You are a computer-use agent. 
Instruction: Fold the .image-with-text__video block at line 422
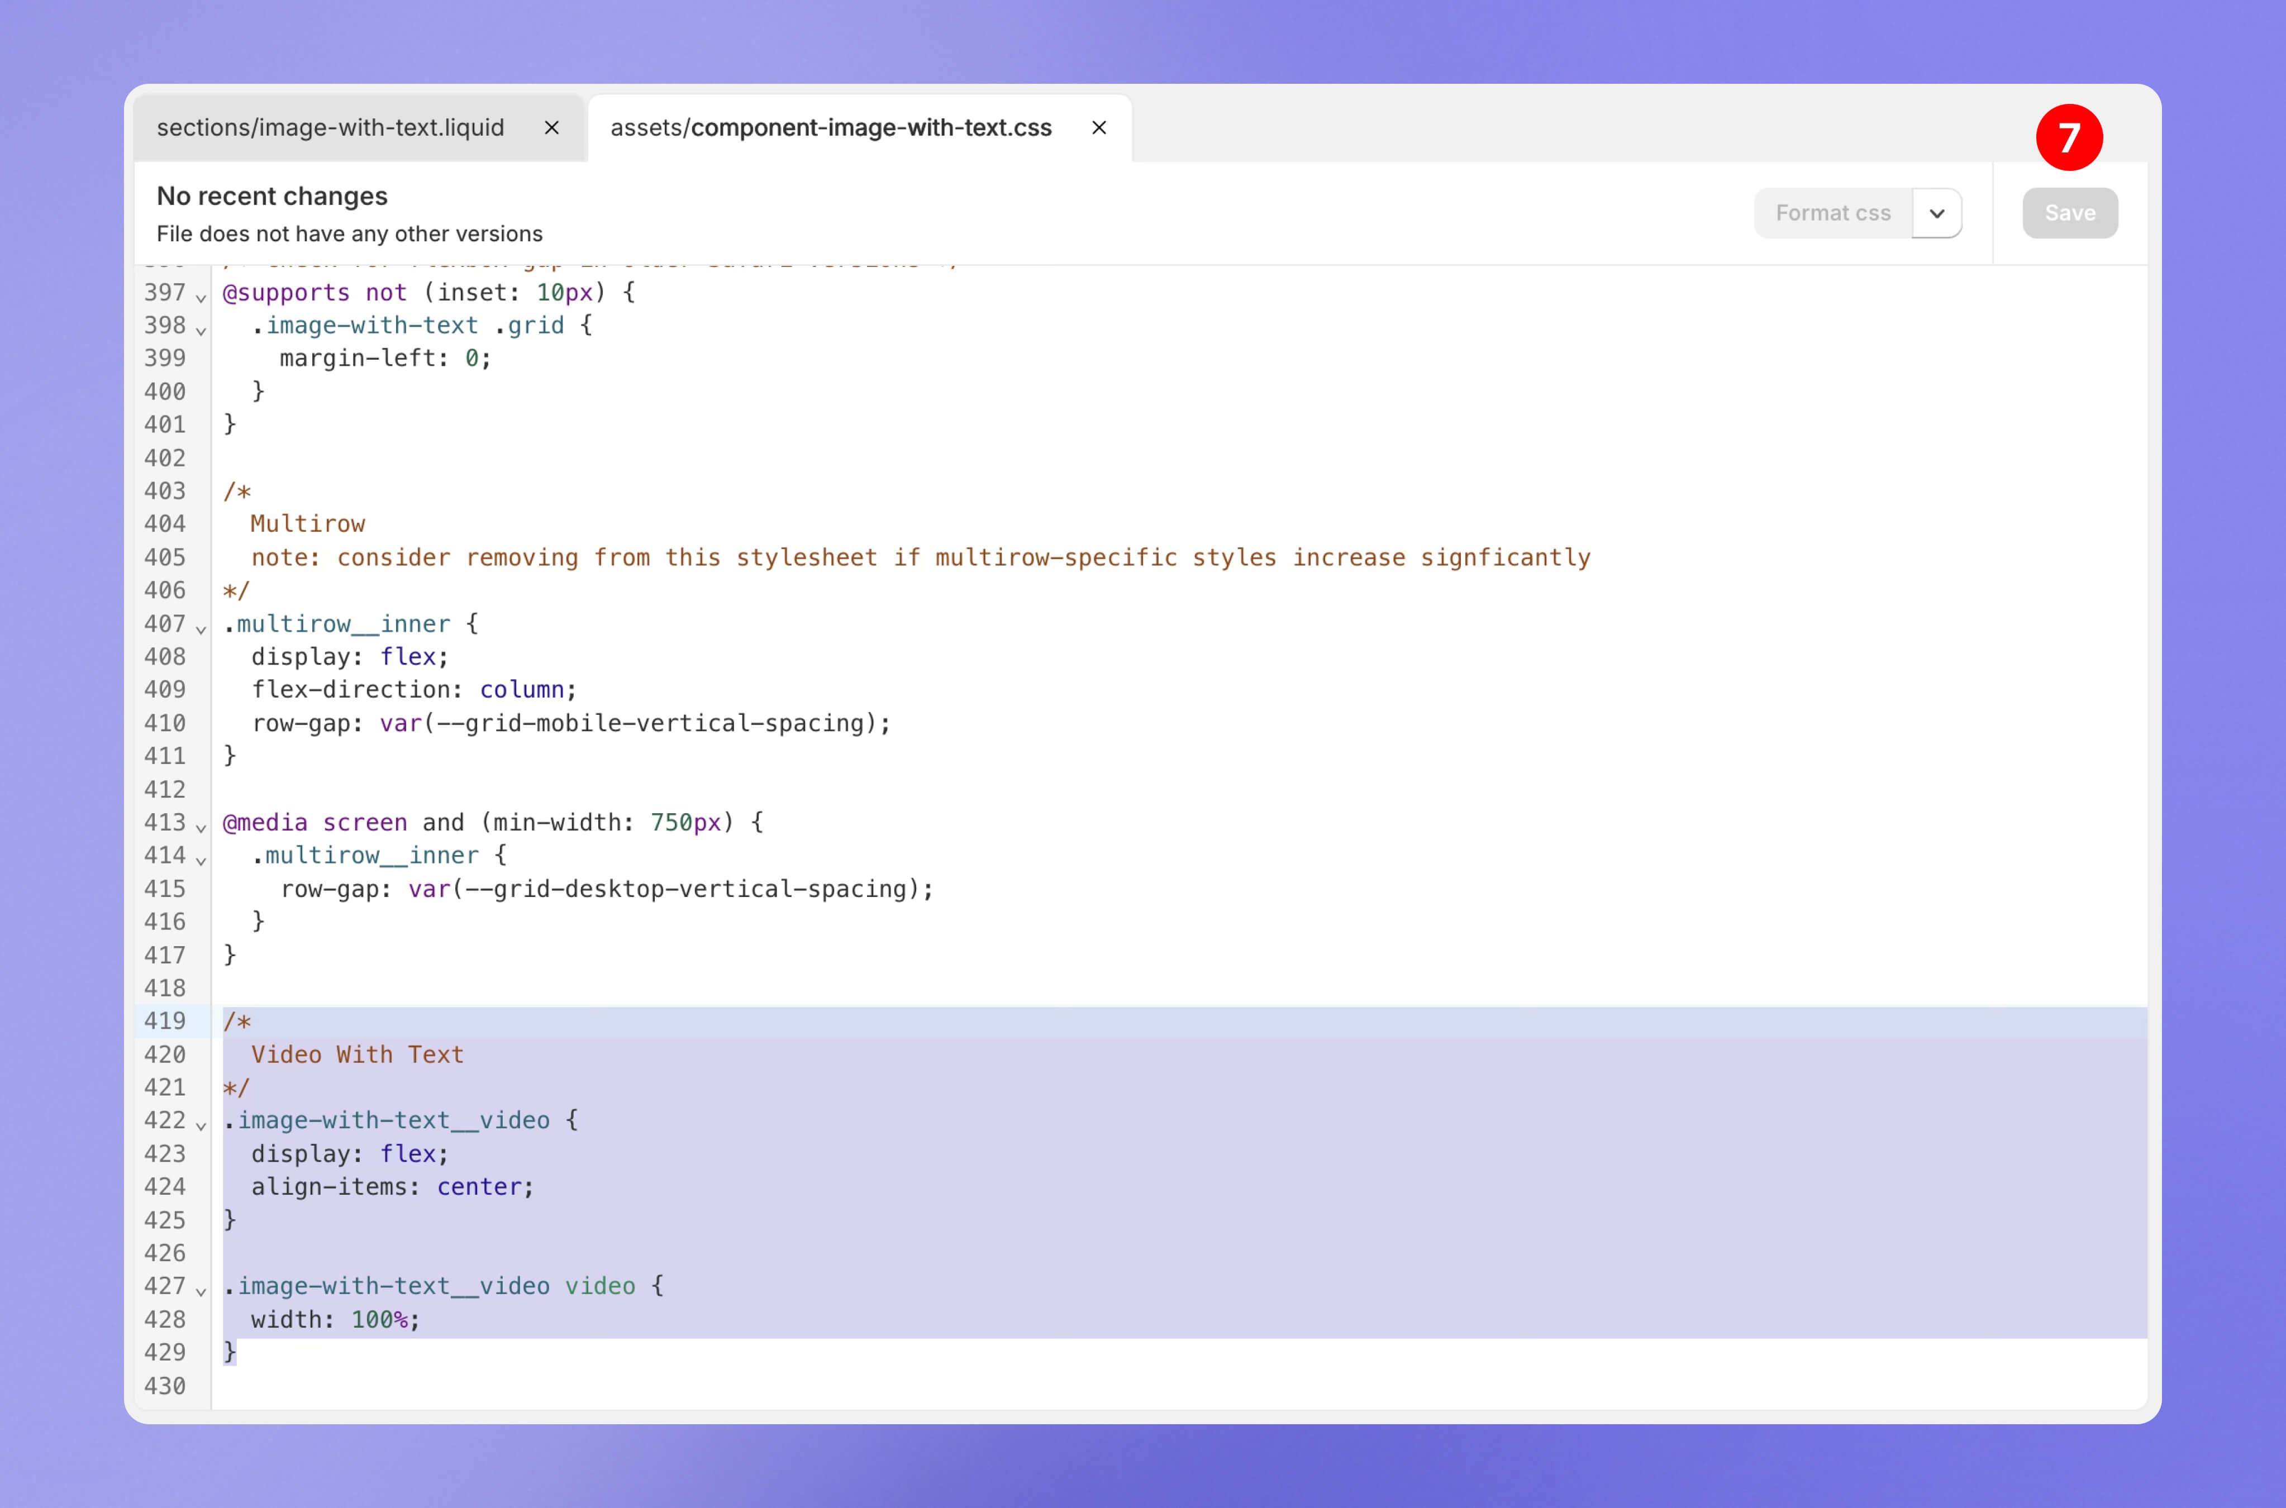click(x=201, y=1124)
